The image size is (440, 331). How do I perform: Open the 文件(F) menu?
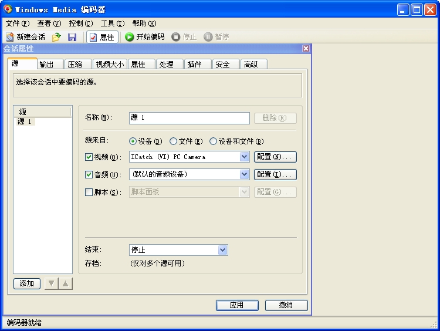coord(18,23)
